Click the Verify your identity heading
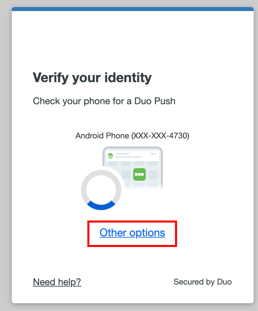Viewport: 258px width, 311px height. click(92, 77)
